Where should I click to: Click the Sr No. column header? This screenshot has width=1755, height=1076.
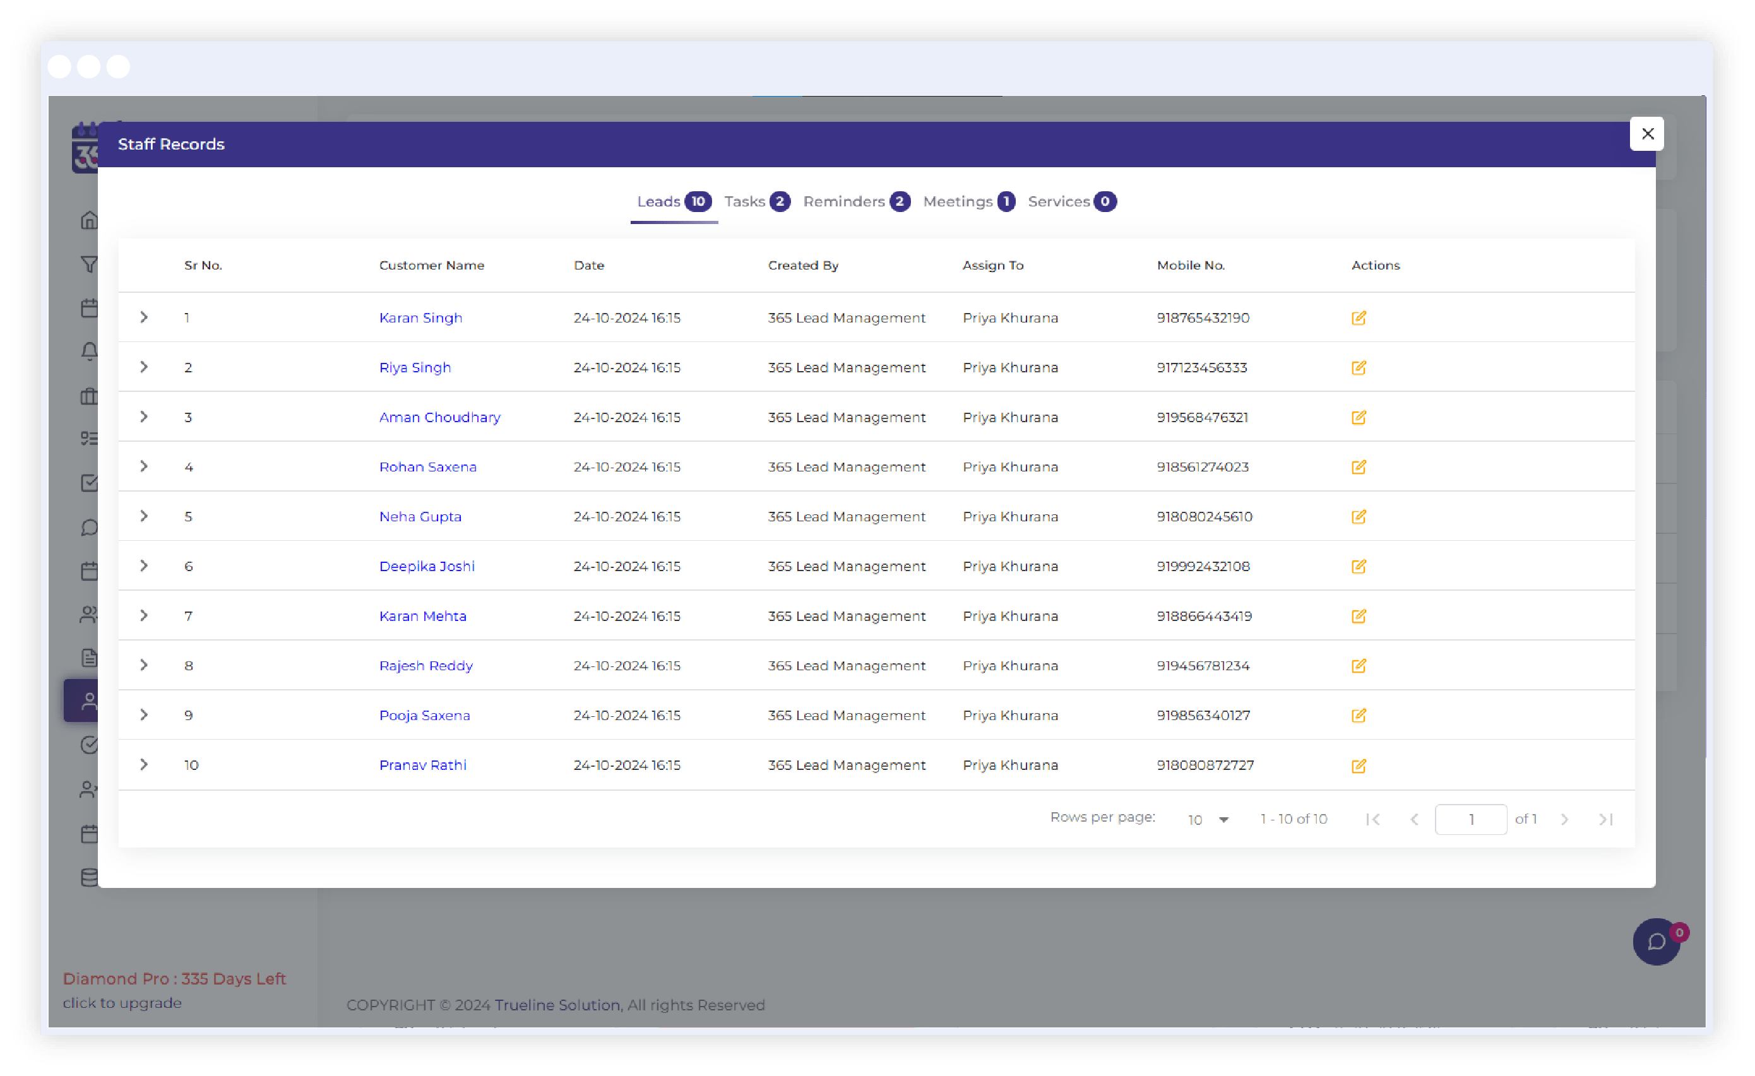(203, 265)
